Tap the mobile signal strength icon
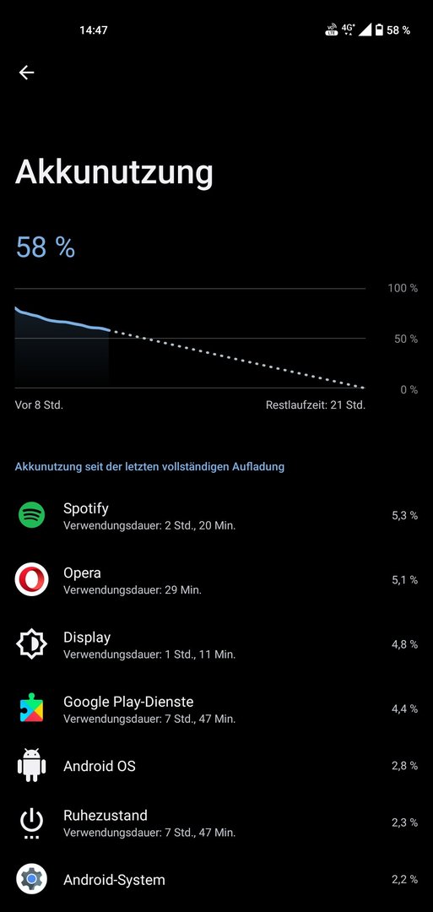This screenshot has height=912, width=433. pyautogui.click(x=365, y=30)
